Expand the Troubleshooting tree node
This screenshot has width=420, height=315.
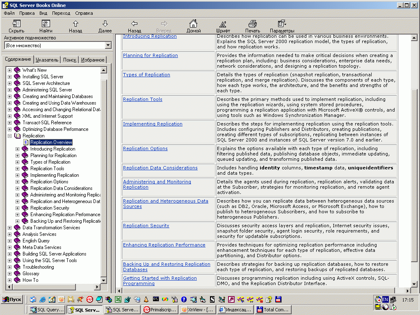click(10, 267)
